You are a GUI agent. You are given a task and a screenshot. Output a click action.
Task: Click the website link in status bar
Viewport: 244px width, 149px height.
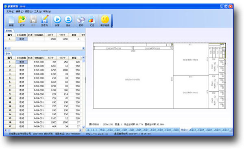tap(97, 134)
